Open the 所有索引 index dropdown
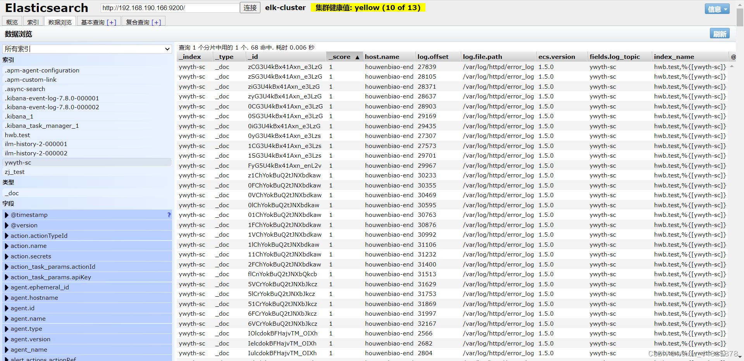 click(87, 49)
